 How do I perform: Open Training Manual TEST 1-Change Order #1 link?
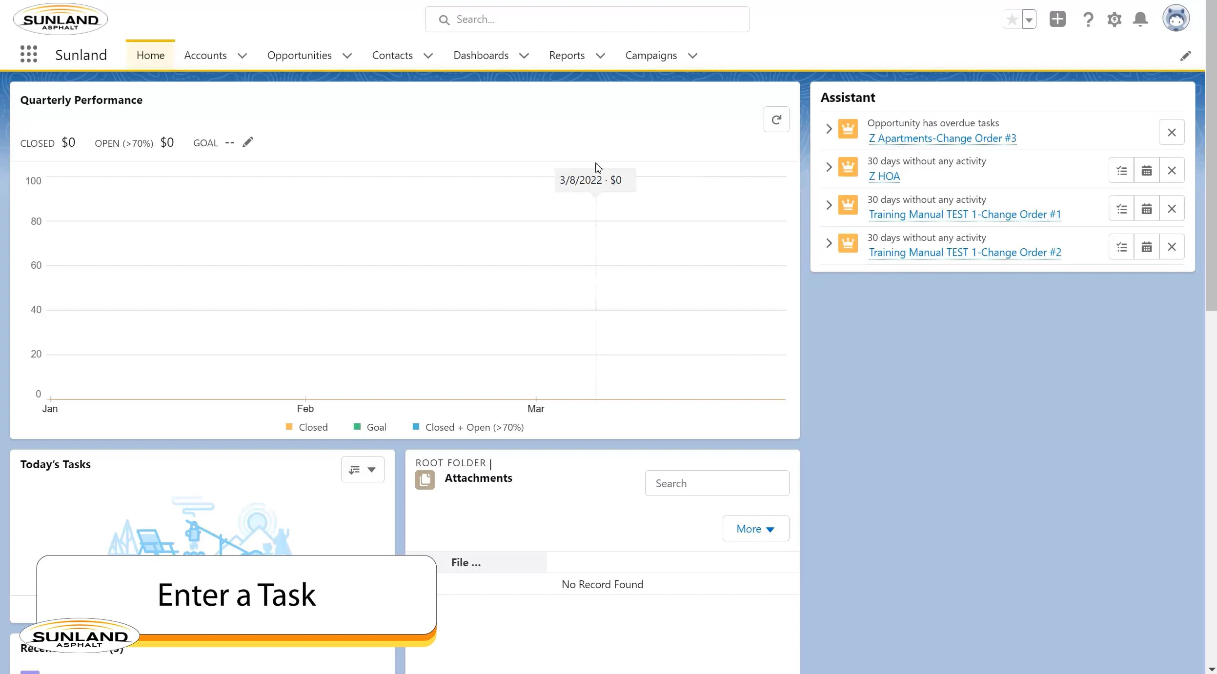(x=965, y=215)
